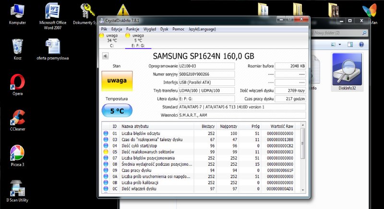Select disk E: F: G: with 5 °C
Image resolution: width=384 pixels, height=209 pixels.
[138, 40]
